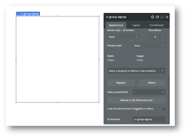Open the Conditional tab
The height and width of the screenshot is (138, 187).
point(156,25)
